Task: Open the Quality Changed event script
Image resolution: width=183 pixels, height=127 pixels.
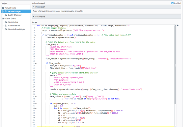Action: coord(15,15)
